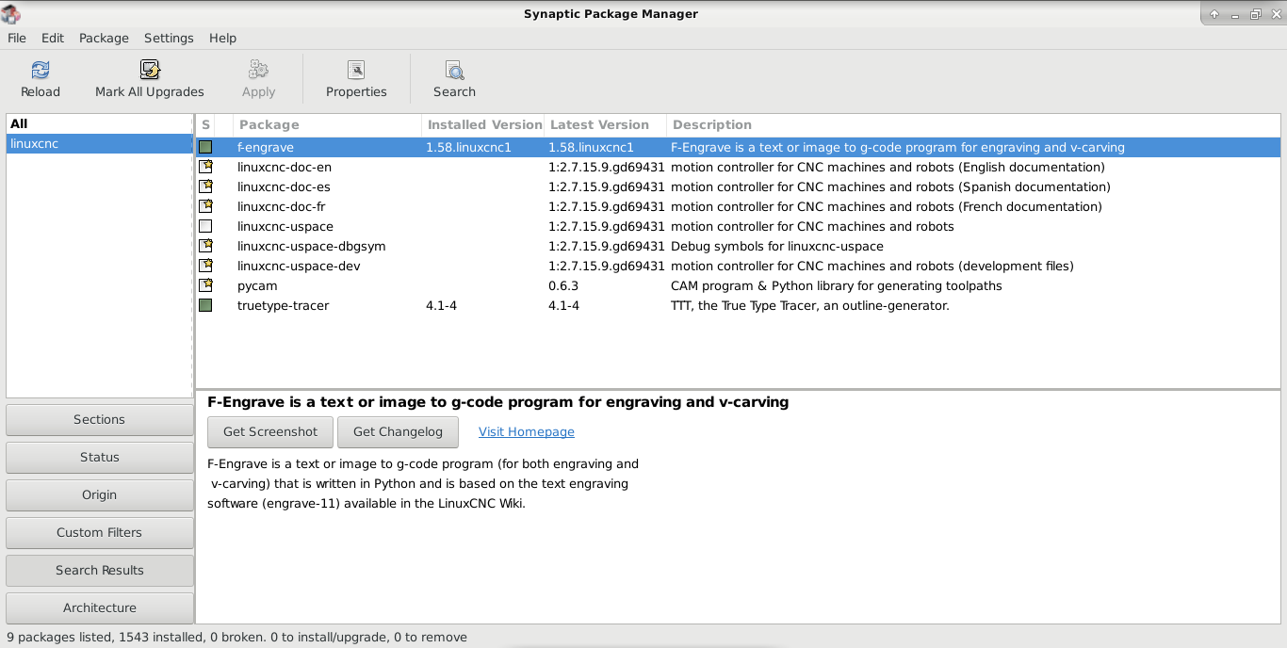Click Get Screenshot button
The width and height of the screenshot is (1287, 648).
click(270, 432)
